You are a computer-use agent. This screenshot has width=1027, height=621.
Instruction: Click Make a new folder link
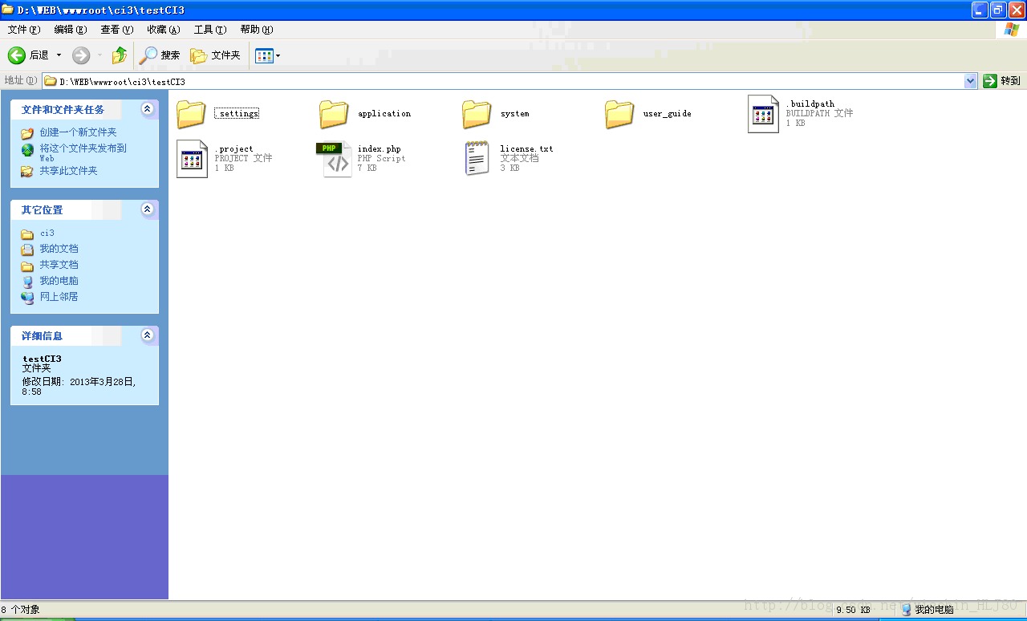pos(79,132)
